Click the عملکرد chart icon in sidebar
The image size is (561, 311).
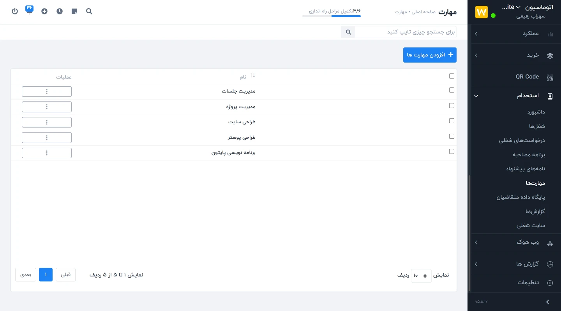[550, 34]
